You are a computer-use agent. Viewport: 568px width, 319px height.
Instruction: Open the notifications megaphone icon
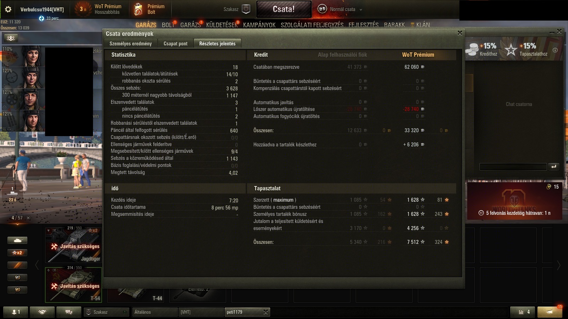click(x=550, y=312)
